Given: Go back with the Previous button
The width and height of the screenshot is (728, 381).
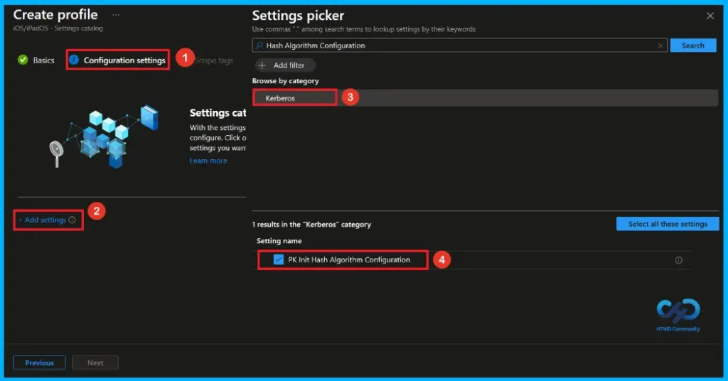Looking at the screenshot, I should pos(40,363).
